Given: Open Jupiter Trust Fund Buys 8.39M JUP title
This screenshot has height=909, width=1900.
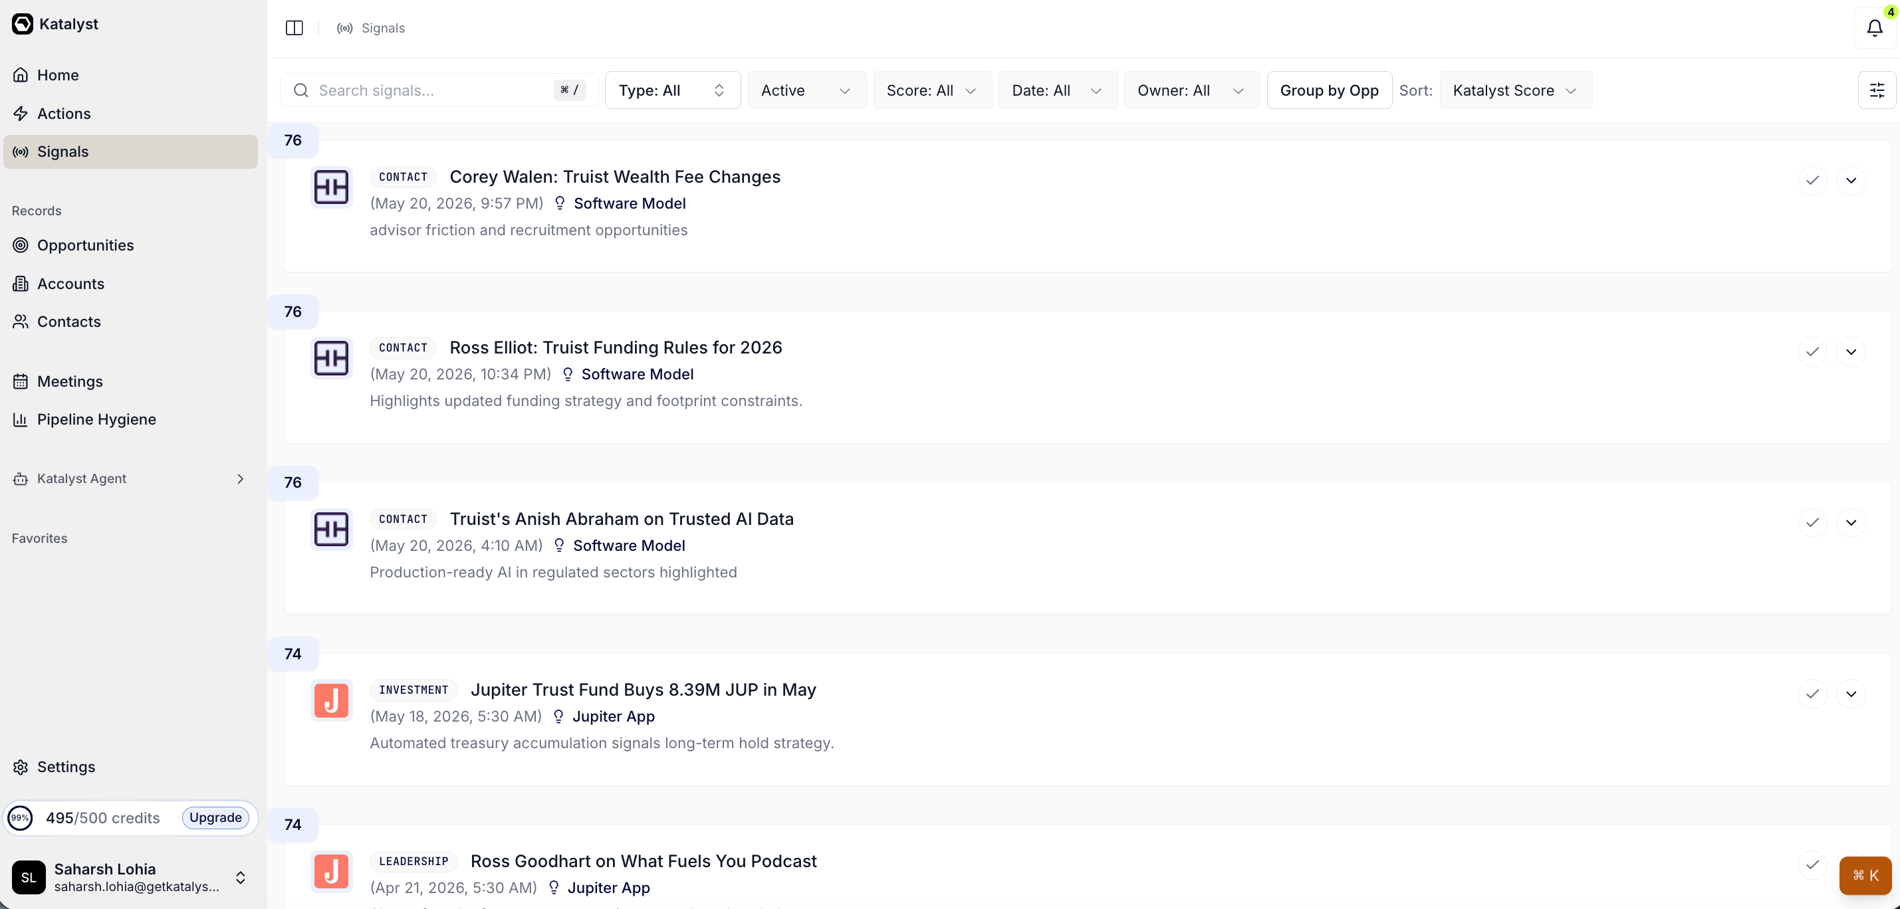Looking at the screenshot, I should point(643,690).
